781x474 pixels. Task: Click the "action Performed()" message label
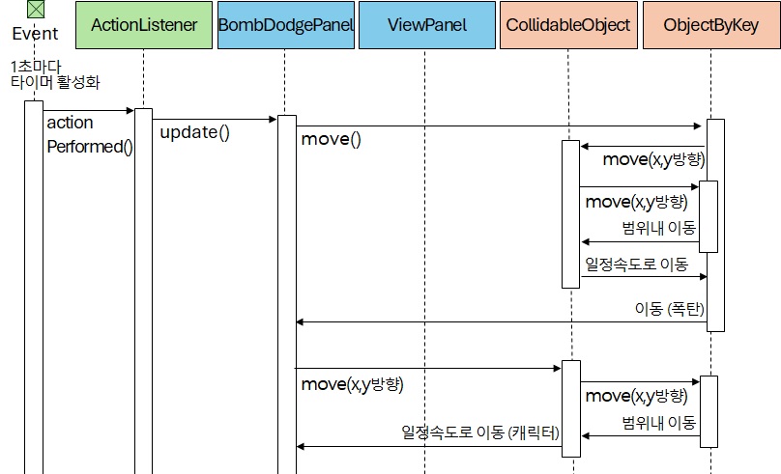click(x=89, y=135)
